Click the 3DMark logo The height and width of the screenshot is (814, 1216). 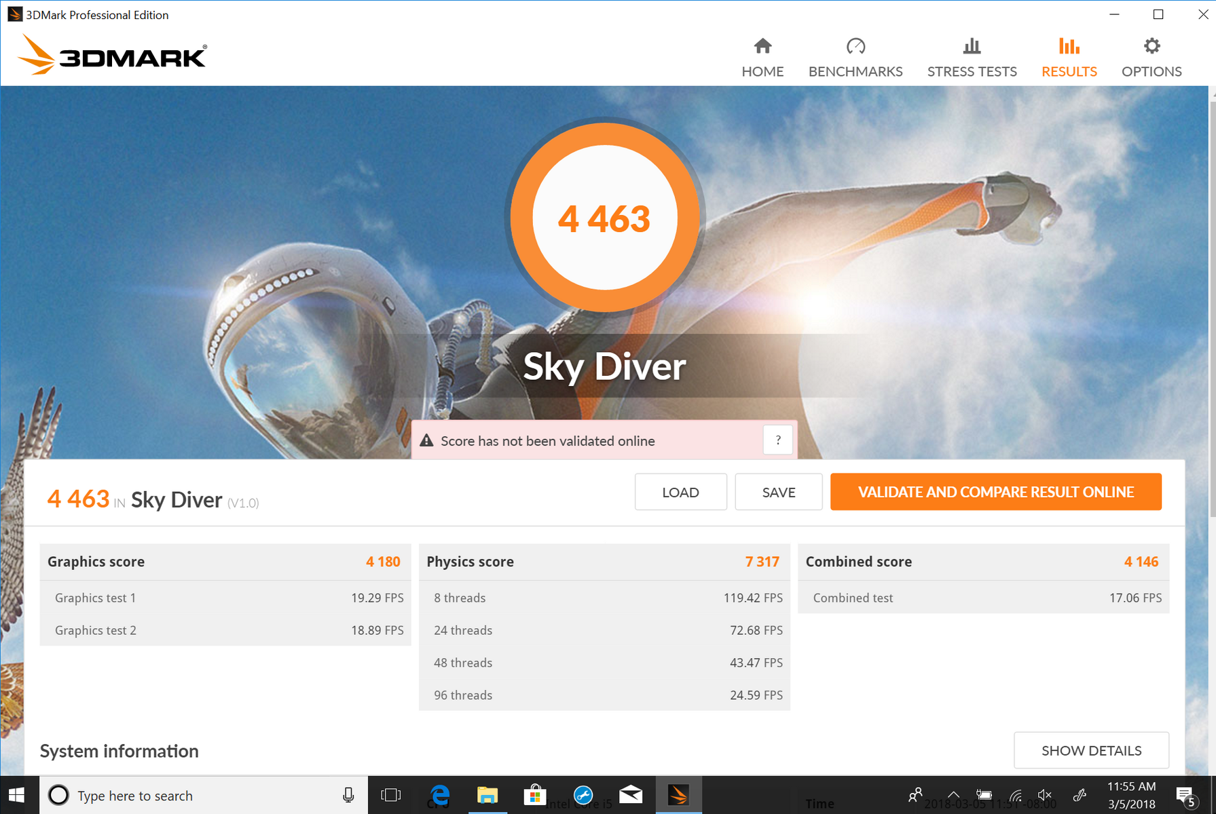click(112, 56)
